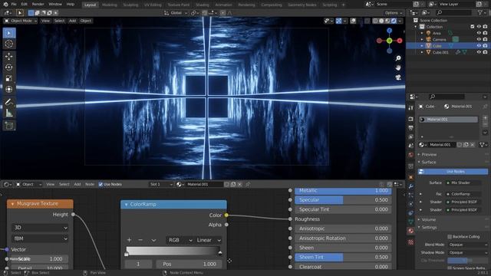Image resolution: width=491 pixels, height=276 pixels.
Task: Click the ColorRamp add stop plus button
Action: pyautogui.click(x=130, y=240)
